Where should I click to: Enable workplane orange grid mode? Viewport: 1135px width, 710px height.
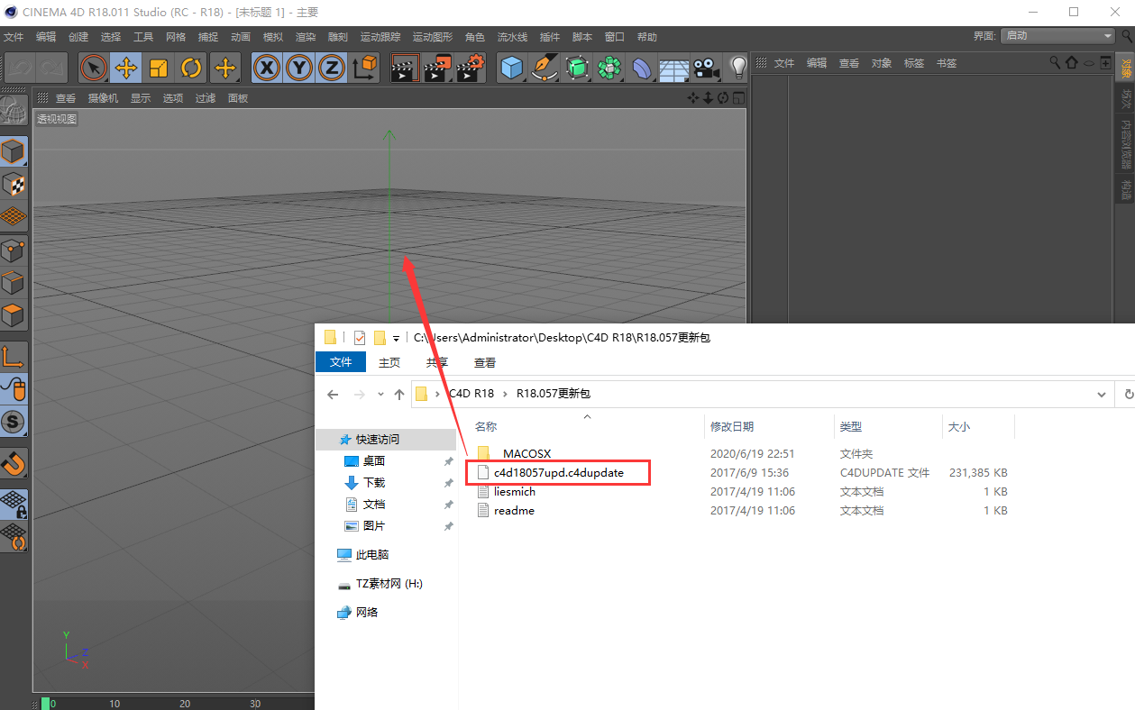click(x=14, y=216)
